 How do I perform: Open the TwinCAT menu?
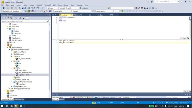pyautogui.click(x=39, y=5)
